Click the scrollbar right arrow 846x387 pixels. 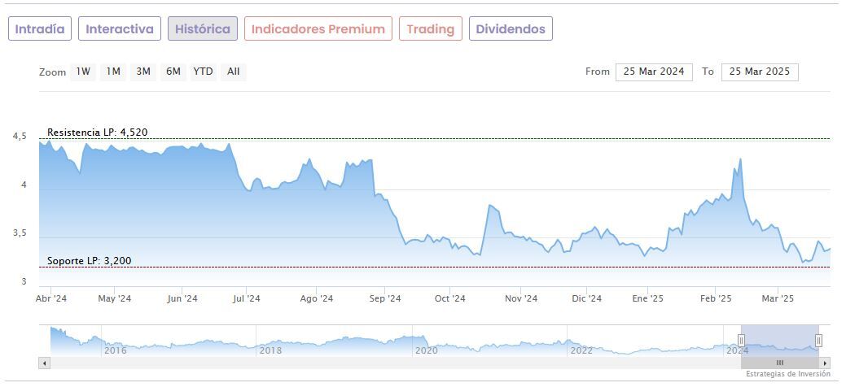(825, 363)
